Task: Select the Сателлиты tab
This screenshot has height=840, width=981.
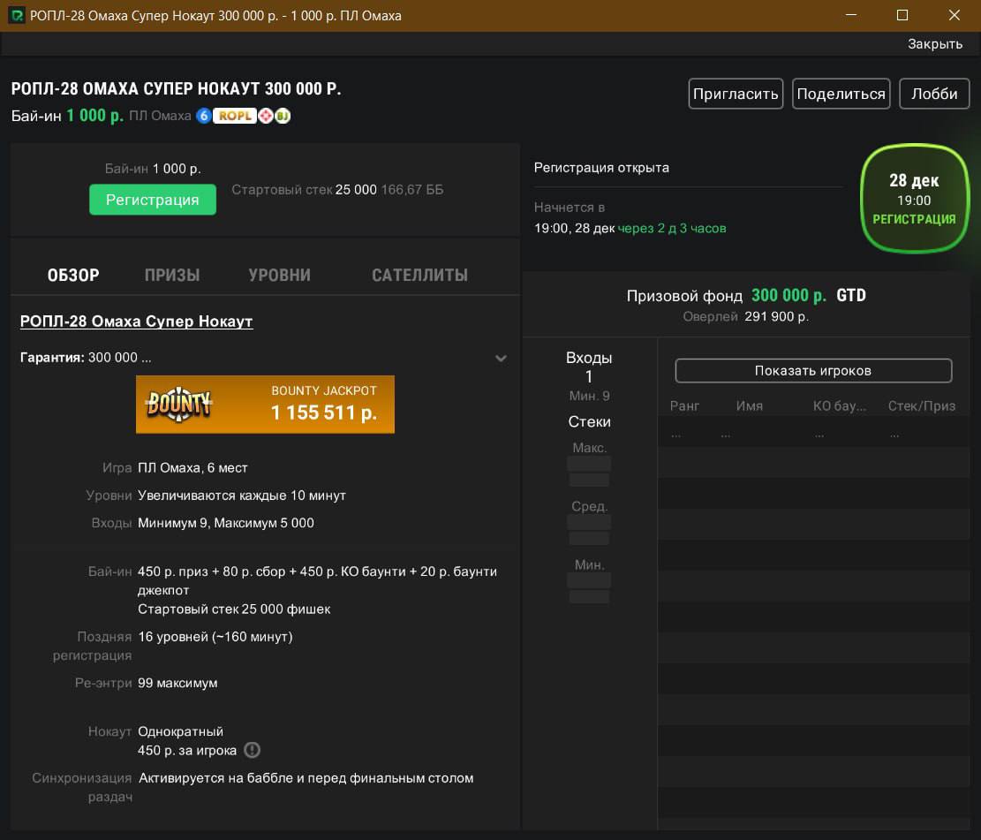Action: click(x=419, y=275)
